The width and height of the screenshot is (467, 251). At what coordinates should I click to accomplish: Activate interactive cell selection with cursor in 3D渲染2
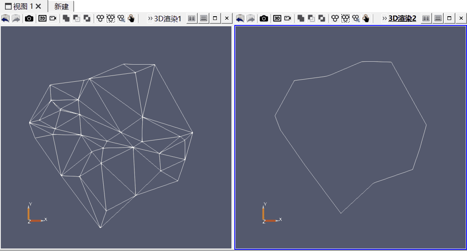tap(356, 18)
